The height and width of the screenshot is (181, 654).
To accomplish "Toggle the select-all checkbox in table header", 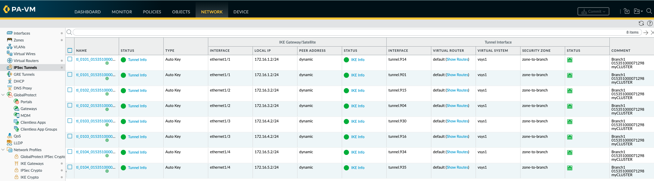I will click(70, 50).
